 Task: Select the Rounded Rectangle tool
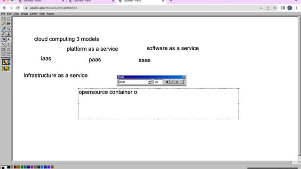point(8,55)
